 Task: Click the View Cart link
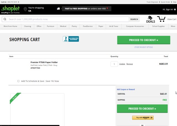point(172,19)
